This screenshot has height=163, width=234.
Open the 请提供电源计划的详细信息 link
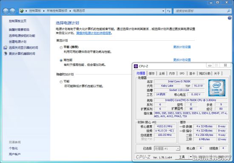(94, 33)
